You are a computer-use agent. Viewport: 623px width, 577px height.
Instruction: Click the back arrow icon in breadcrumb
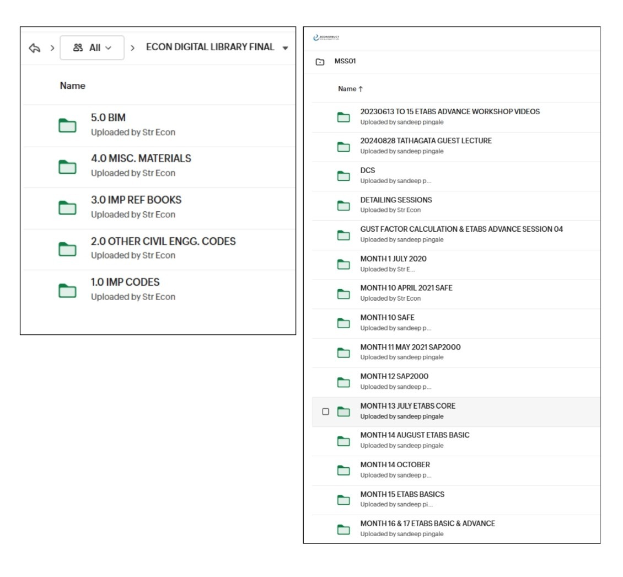coord(35,48)
